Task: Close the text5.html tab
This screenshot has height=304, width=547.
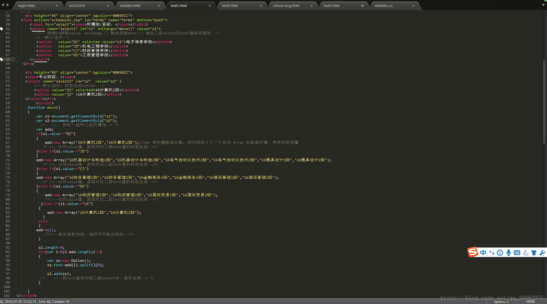Action: [x=210, y=6]
